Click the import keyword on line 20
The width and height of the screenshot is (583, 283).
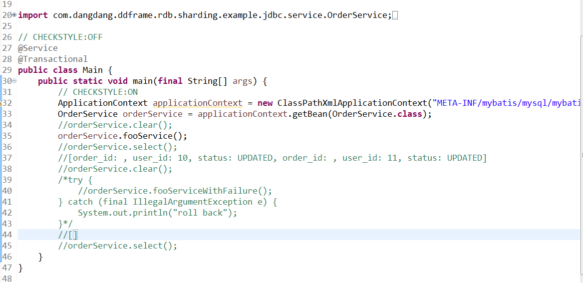[33, 15]
